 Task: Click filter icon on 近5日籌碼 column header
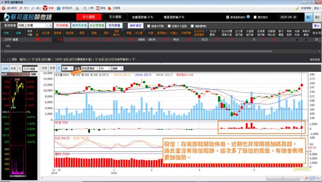[219, 30]
